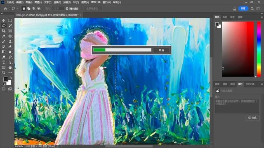
Task: Click the blue 共享 share button
Action: point(243,9)
